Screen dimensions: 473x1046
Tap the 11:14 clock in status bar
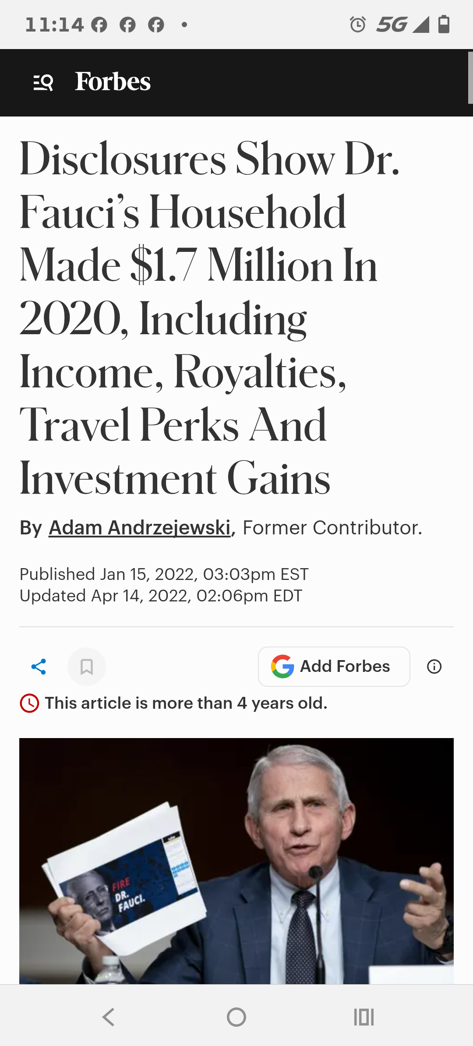click(x=54, y=25)
